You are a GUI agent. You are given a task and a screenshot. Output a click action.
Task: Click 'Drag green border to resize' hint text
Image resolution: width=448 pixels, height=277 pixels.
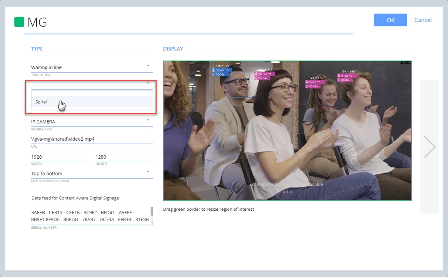tap(208, 209)
